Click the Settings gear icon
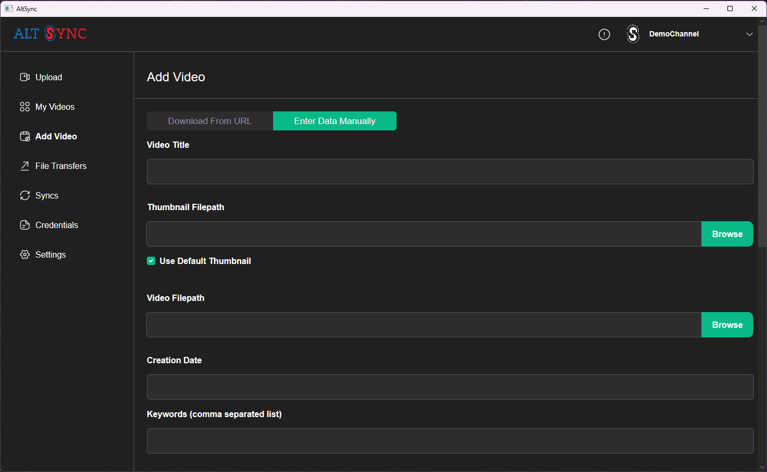The width and height of the screenshot is (767, 472). [x=25, y=254]
